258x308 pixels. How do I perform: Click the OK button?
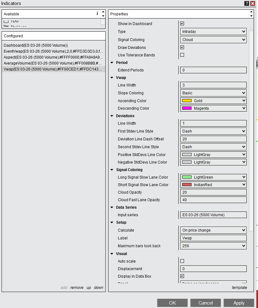coord(172,303)
